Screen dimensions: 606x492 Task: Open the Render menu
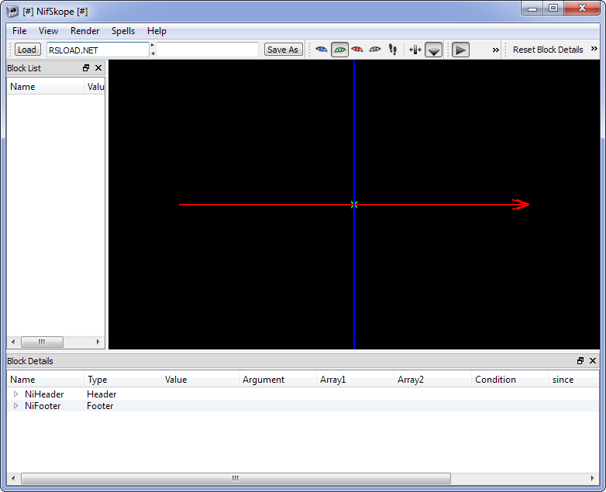click(84, 31)
